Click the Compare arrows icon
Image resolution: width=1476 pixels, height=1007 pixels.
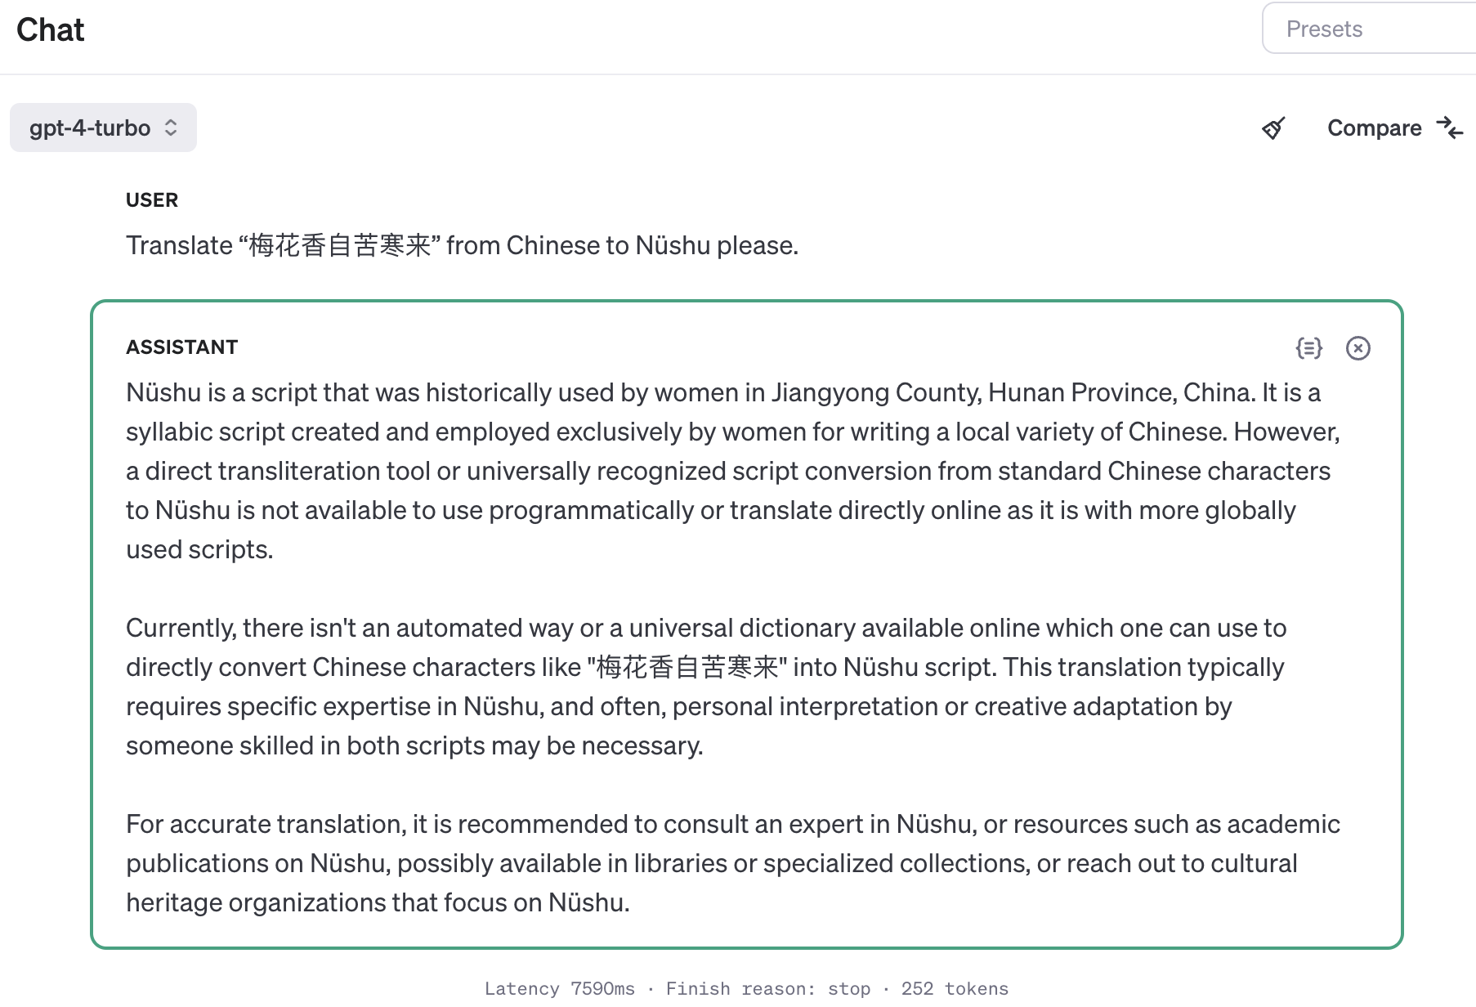click(1450, 128)
